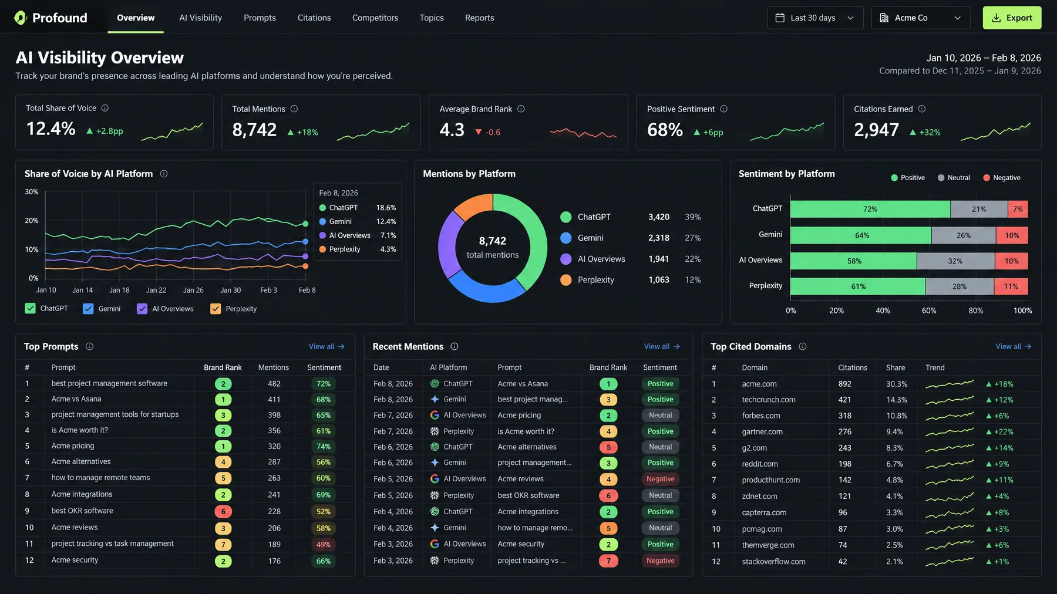1057x594 pixels.
Task: Click Positive legend swatch in Sentiment by Platform
Action: [x=894, y=178]
